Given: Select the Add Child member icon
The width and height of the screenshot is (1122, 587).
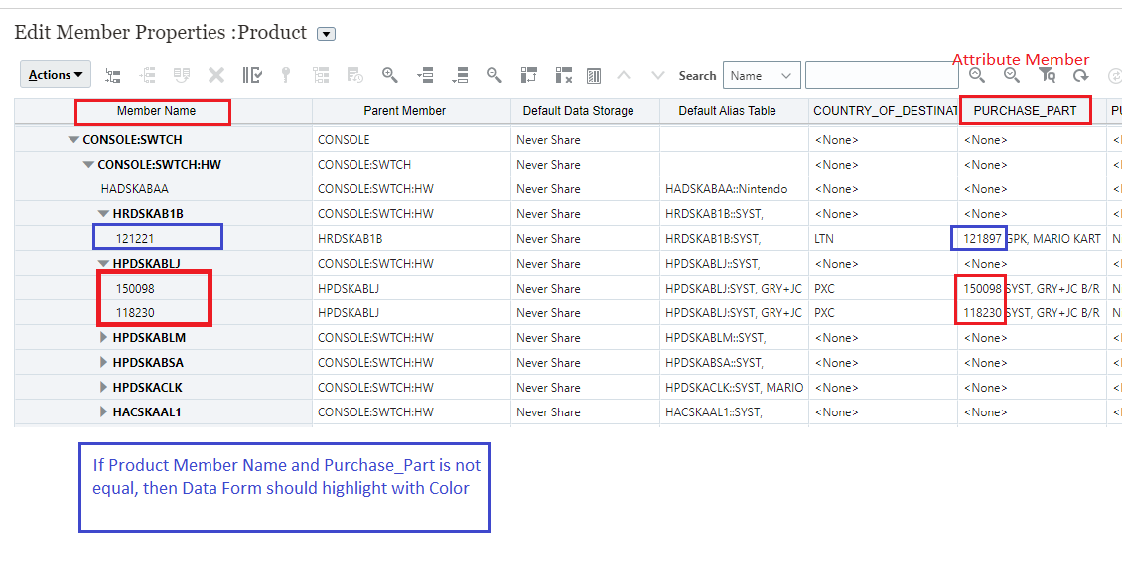Looking at the screenshot, I should [112, 75].
